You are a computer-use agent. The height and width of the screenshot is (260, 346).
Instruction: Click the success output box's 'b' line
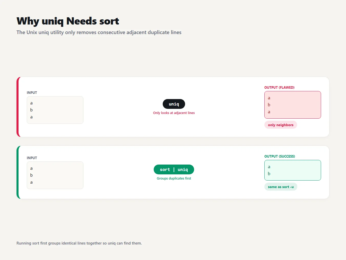tap(269, 174)
